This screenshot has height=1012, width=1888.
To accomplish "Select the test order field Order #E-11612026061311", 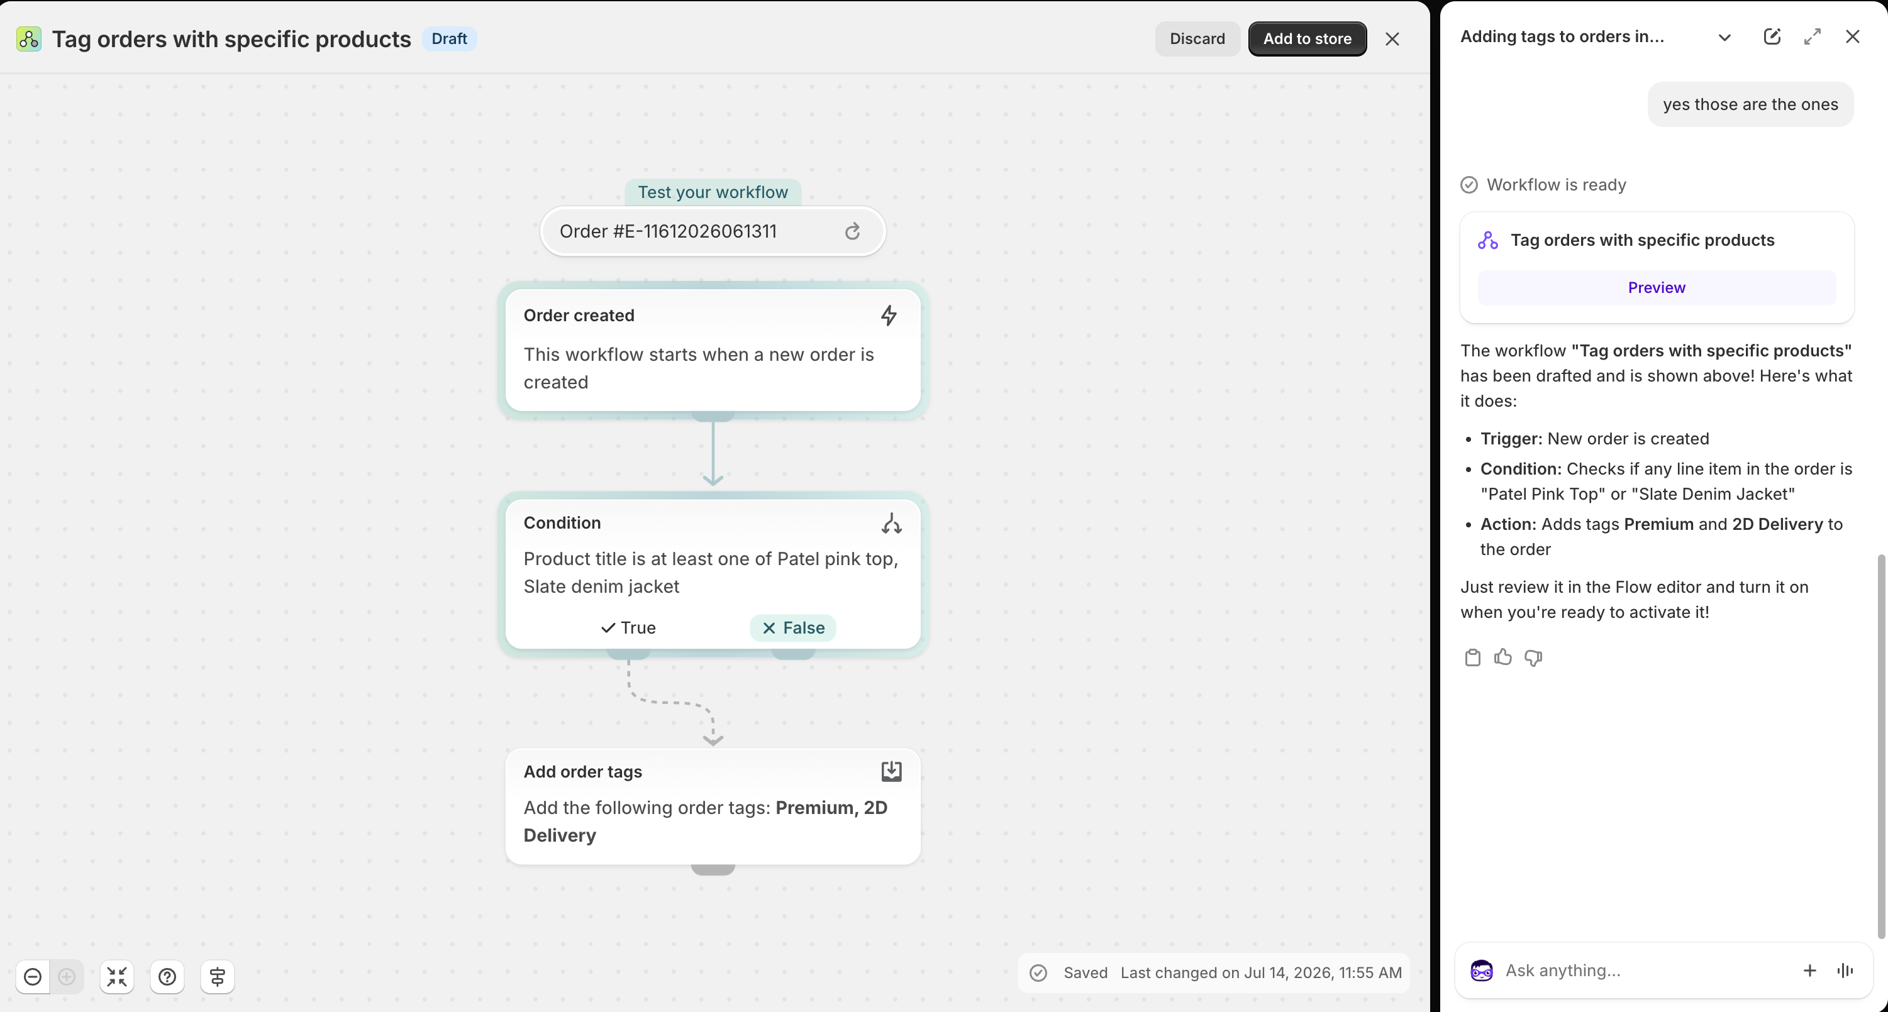I will click(713, 231).
